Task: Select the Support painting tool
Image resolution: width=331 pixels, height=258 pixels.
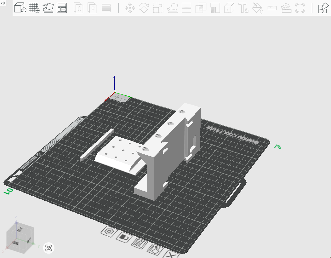Action: pos(215,8)
